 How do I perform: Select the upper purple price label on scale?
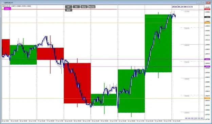[x=207, y=59]
